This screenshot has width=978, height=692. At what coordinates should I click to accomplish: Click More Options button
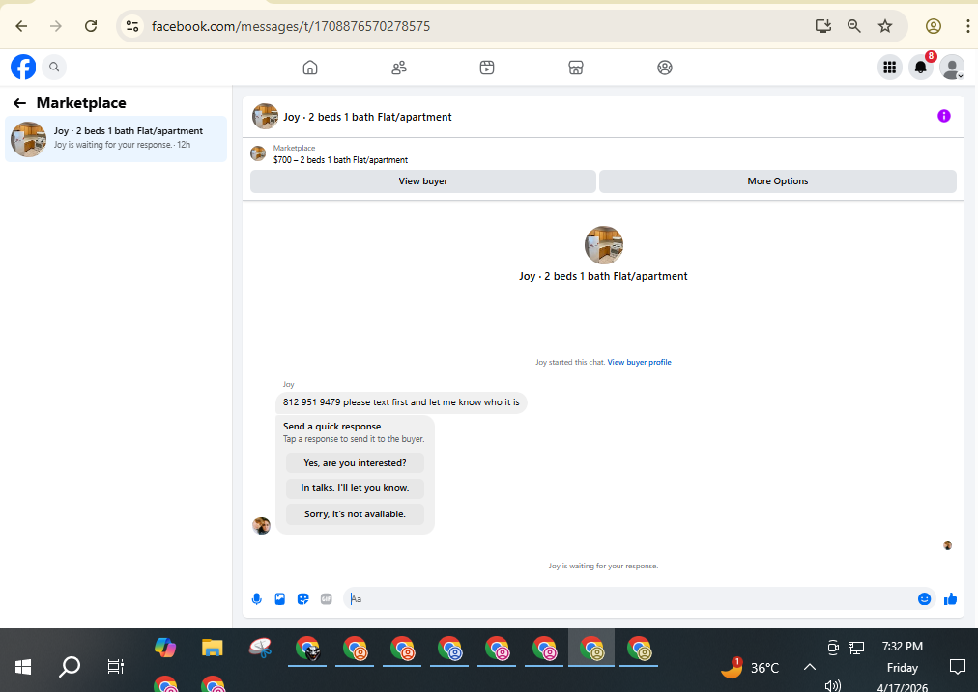coord(777,181)
